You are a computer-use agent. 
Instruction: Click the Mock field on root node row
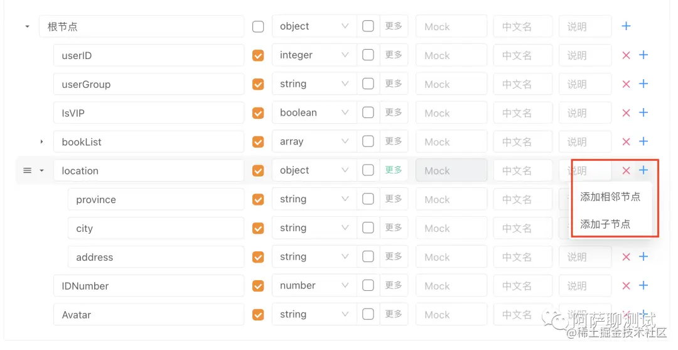[451, 26]
